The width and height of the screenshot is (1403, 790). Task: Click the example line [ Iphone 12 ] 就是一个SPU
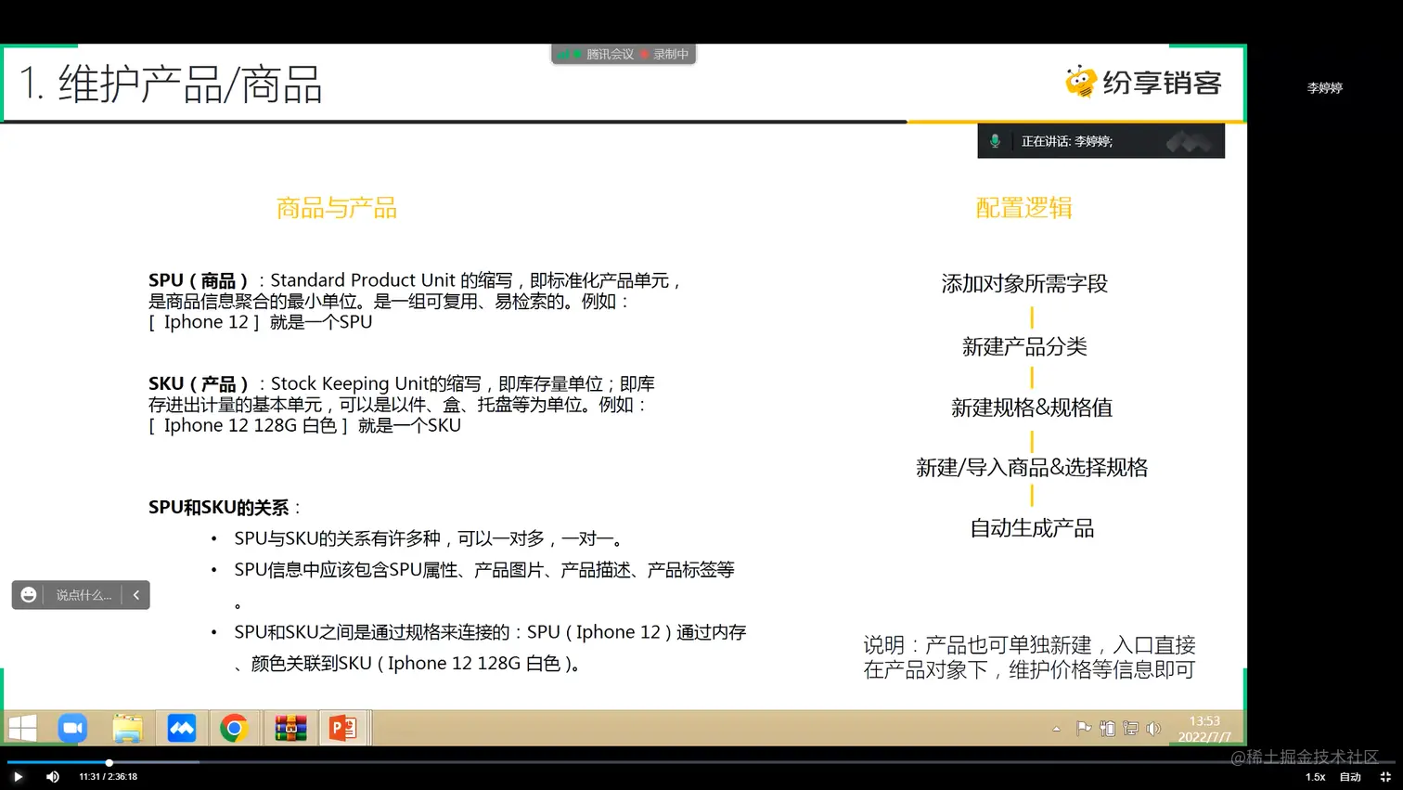[x=261, y=322]
